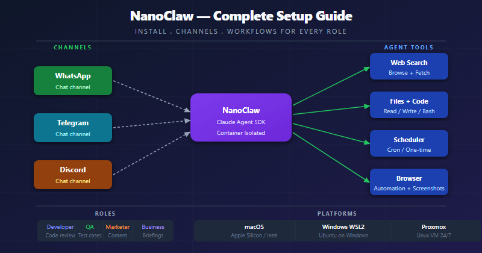Click the Web Search tool box
Image resolution: width=482 pixels, height=253 pixels.
click(409, 66)
